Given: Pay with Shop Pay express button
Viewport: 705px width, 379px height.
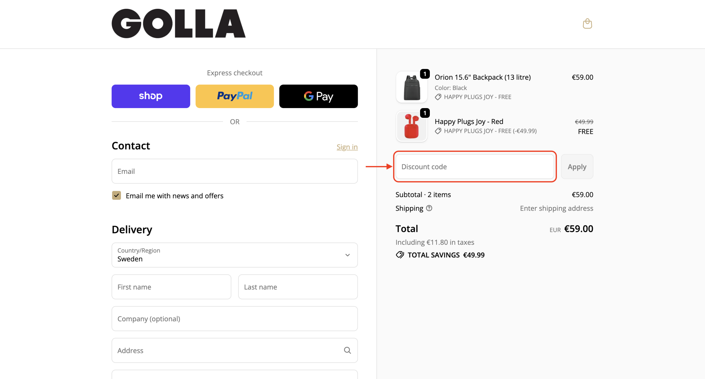Looking at the screenshot, I should pyautogui.click(x=151, y=96).
